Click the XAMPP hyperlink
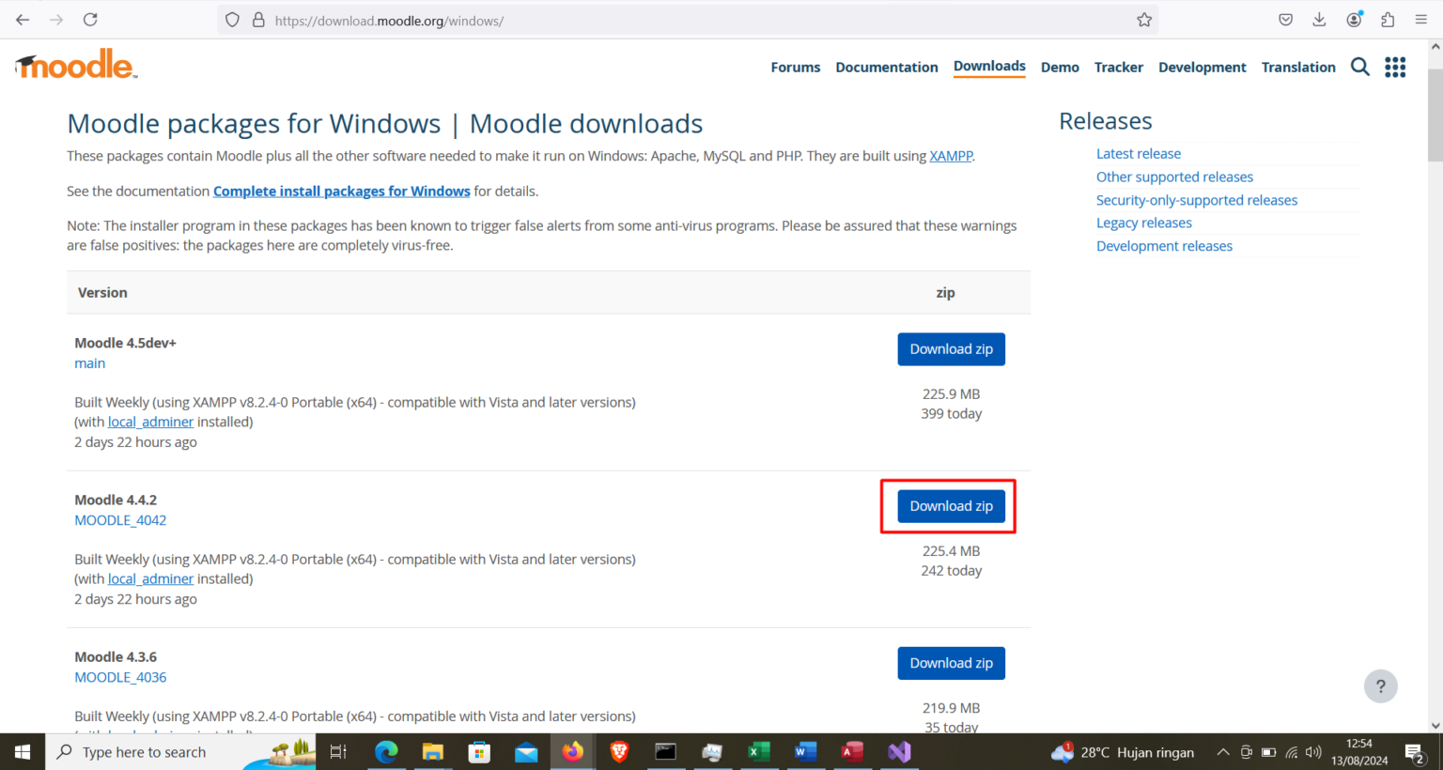Image resolution: width=1443 pixels, height=770 pixels. pos(951,156)
